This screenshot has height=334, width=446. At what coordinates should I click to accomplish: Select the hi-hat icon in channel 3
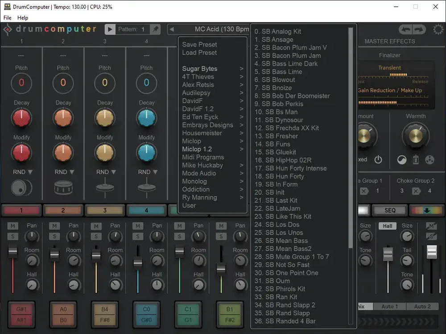pyautogui.click(x=105, y=188)
